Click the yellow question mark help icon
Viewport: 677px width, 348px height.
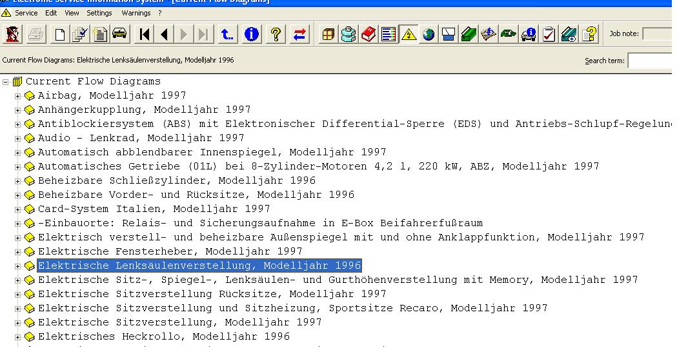pyautogui.click(x=276, y=34)
